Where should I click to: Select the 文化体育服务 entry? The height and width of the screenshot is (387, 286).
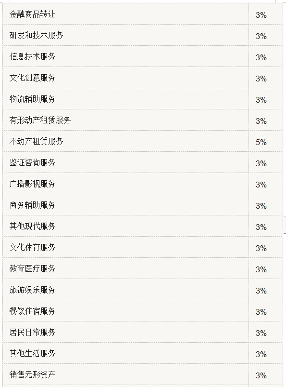pos(32,248)
